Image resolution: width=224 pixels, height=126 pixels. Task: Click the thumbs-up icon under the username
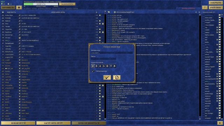coord(8,4)
